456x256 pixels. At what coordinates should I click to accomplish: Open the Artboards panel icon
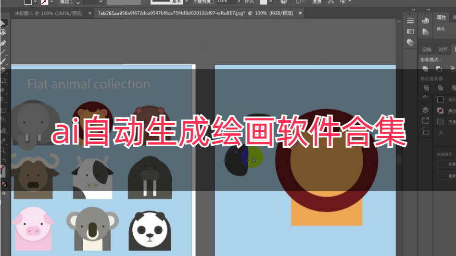pyautogui.click(x=425, y=131)
